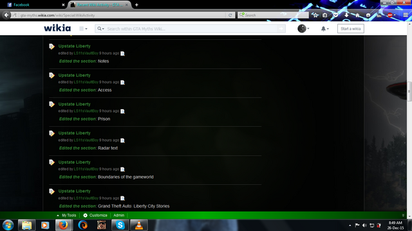Open a new browser tab

click(x=136, y=4)
